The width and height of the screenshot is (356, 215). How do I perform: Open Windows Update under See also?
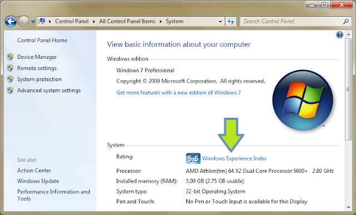click(x=38, y=181)
